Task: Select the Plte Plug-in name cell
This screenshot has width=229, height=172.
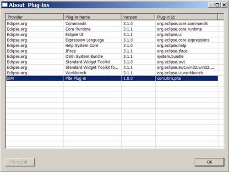Action: pyautogui.click(x=93, y=78)
